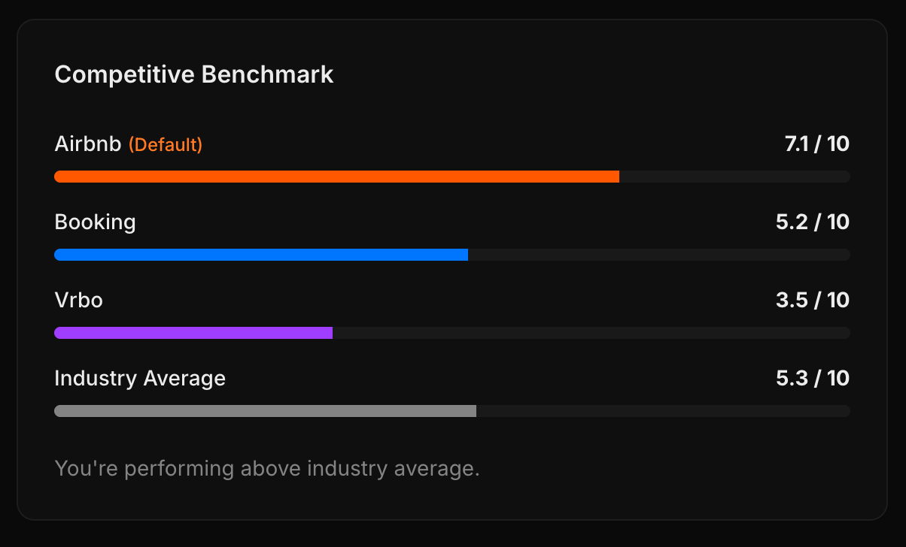The height and width of the screenshot is (547, 906).
Task: Click the Vrbo purple progress bar
Action: click(x=192, y=332)
